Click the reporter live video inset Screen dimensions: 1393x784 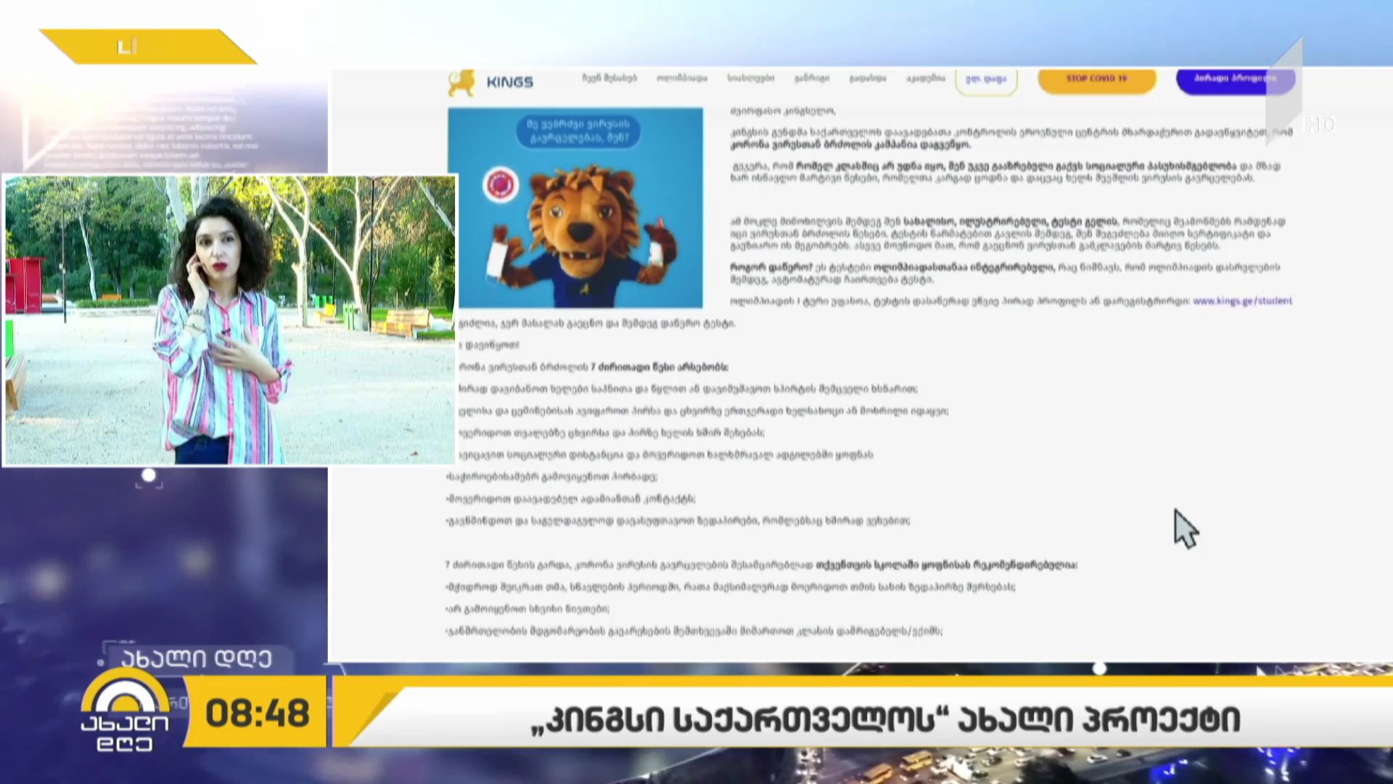(229, 319)
